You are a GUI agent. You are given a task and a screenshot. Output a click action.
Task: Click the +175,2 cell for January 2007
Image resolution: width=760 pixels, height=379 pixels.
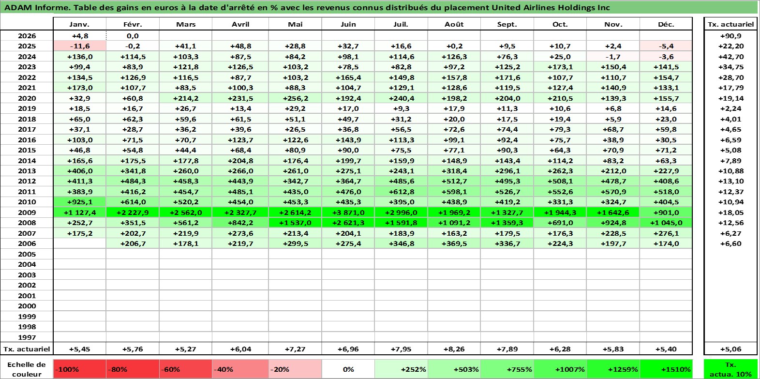[79, 233]
